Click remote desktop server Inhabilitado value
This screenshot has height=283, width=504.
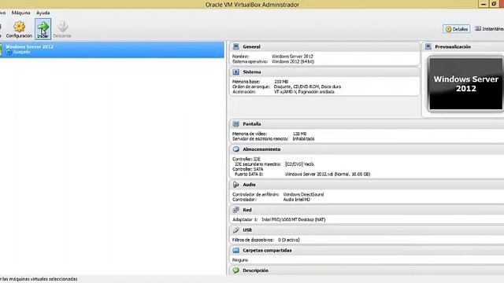tap(303, 139)
